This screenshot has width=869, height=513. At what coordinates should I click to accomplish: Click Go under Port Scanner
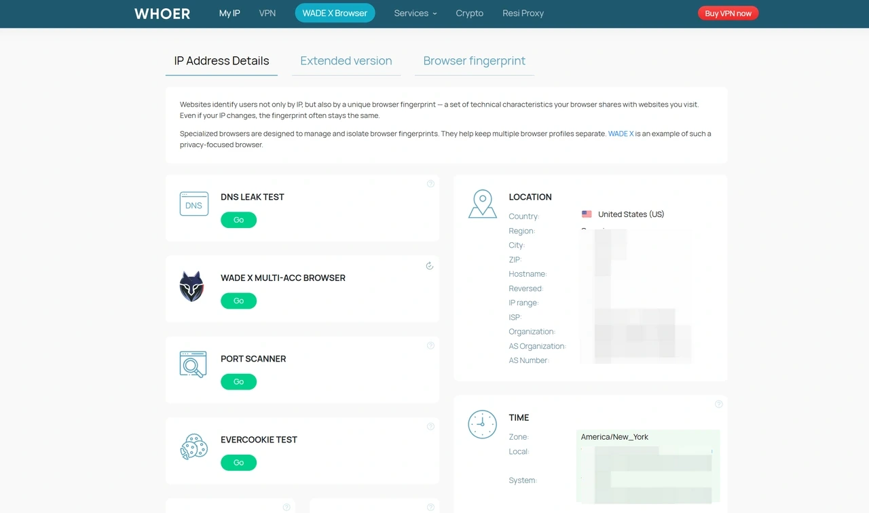(239, 382)
